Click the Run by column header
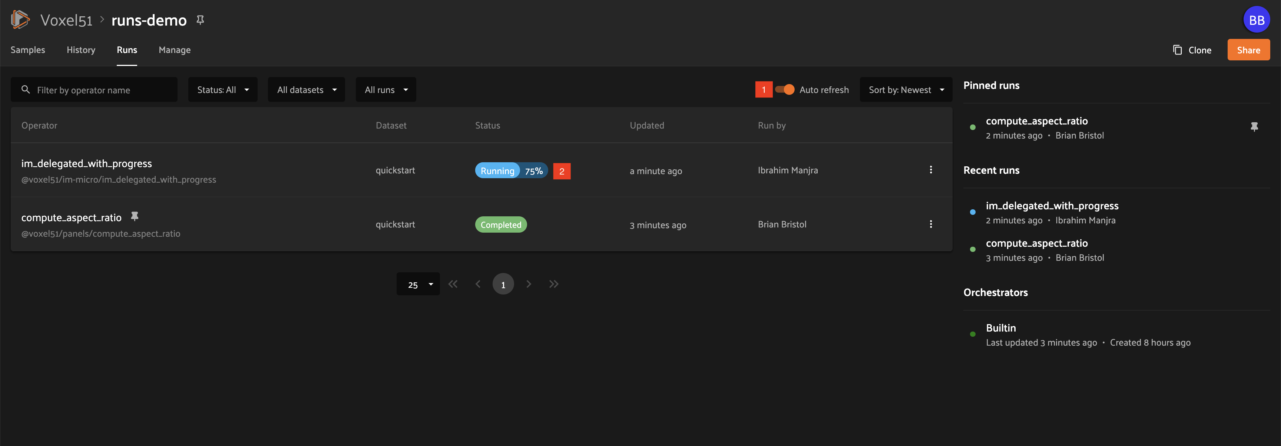 (771, 125)
